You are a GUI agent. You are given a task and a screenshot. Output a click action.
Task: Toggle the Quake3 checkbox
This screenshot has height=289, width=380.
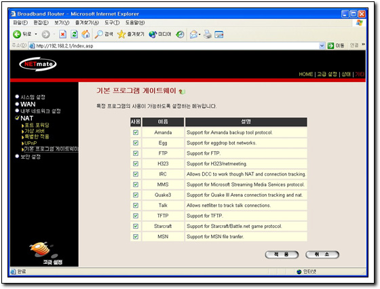(136, 195)
